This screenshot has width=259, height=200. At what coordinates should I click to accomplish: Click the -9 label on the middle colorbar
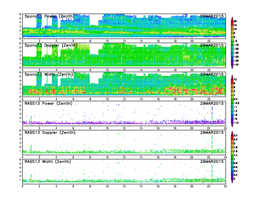coord(235,119)
